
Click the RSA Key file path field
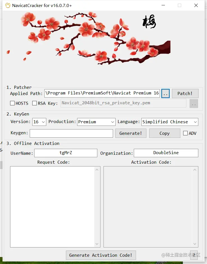[x=123, y=103]
